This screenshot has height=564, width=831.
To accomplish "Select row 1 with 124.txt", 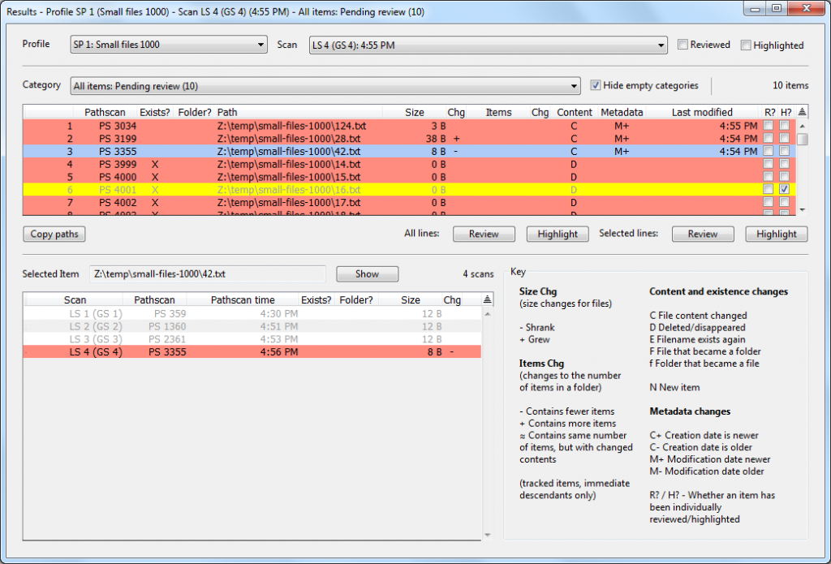I will click(292, 126).
